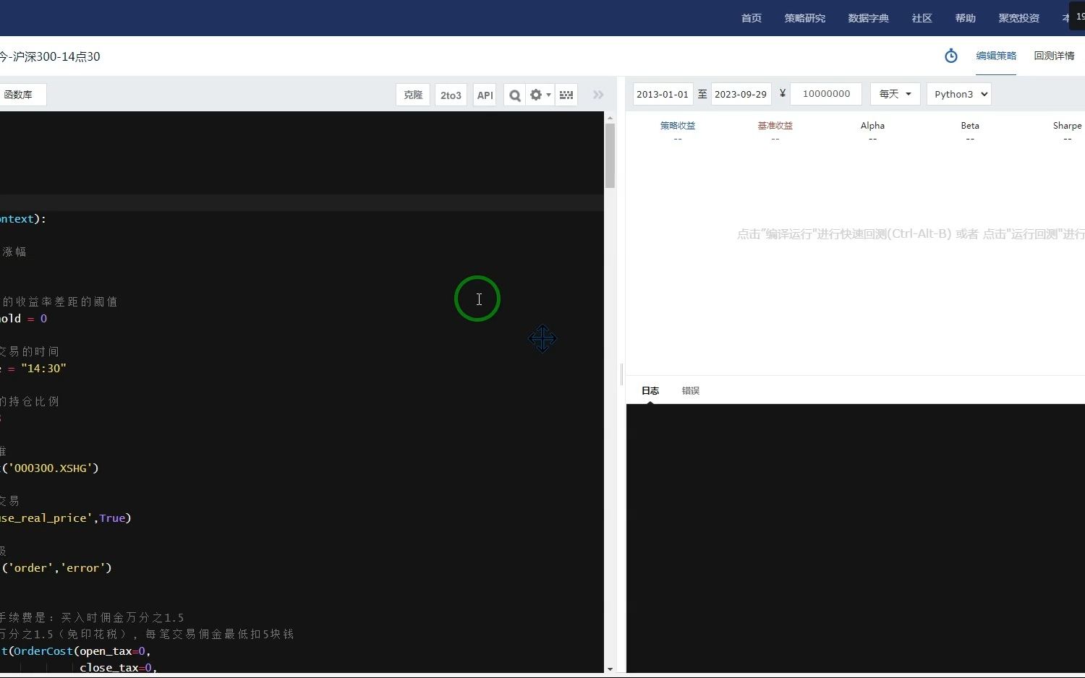Click the 克隆 clone button
Screen dimensions: 1085x678
coord(413,95)
